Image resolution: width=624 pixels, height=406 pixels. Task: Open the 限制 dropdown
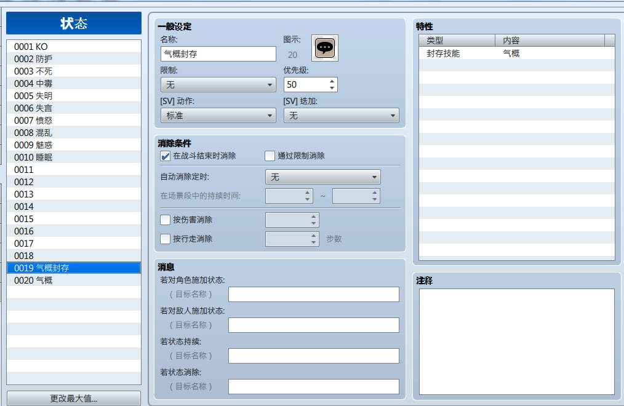[x=218, y=85]
